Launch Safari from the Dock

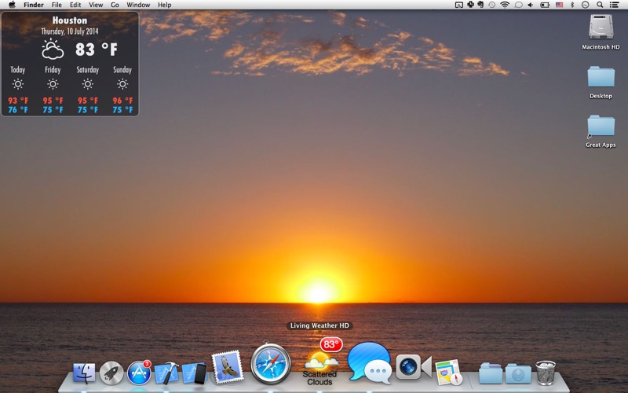coord(271,364)
